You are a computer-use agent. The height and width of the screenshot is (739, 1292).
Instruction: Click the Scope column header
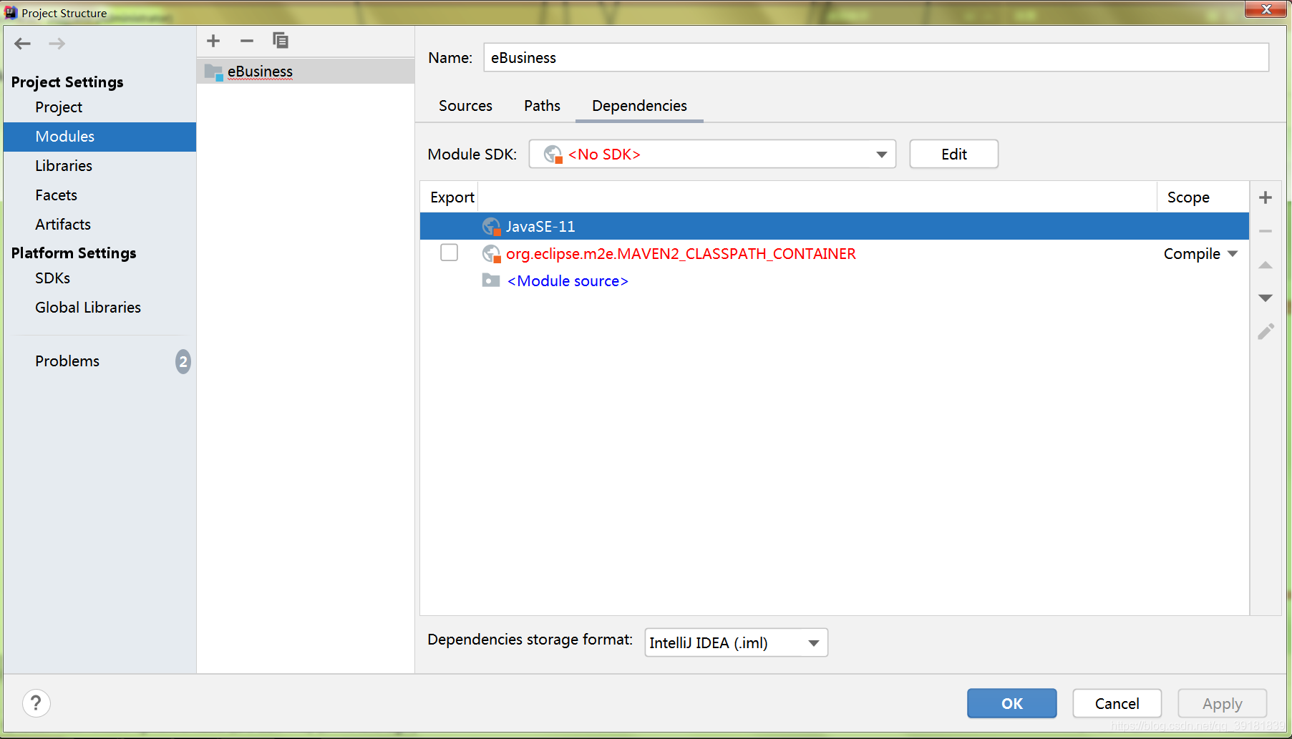(x=1188, y=197)
